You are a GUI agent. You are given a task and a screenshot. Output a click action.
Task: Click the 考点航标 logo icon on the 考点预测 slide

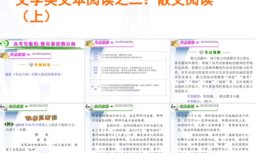(175, 44)
